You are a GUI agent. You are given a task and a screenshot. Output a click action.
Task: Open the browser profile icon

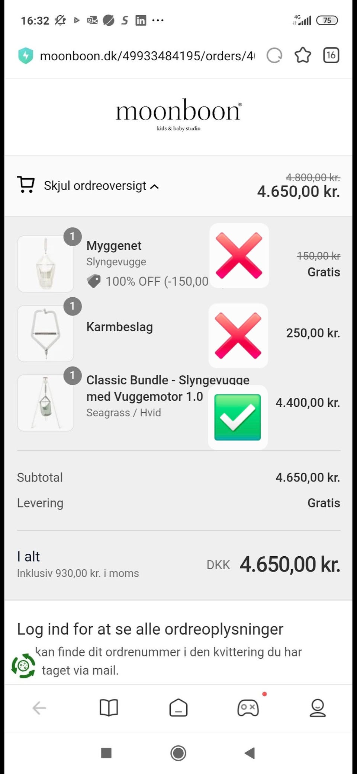pos(318,708)
